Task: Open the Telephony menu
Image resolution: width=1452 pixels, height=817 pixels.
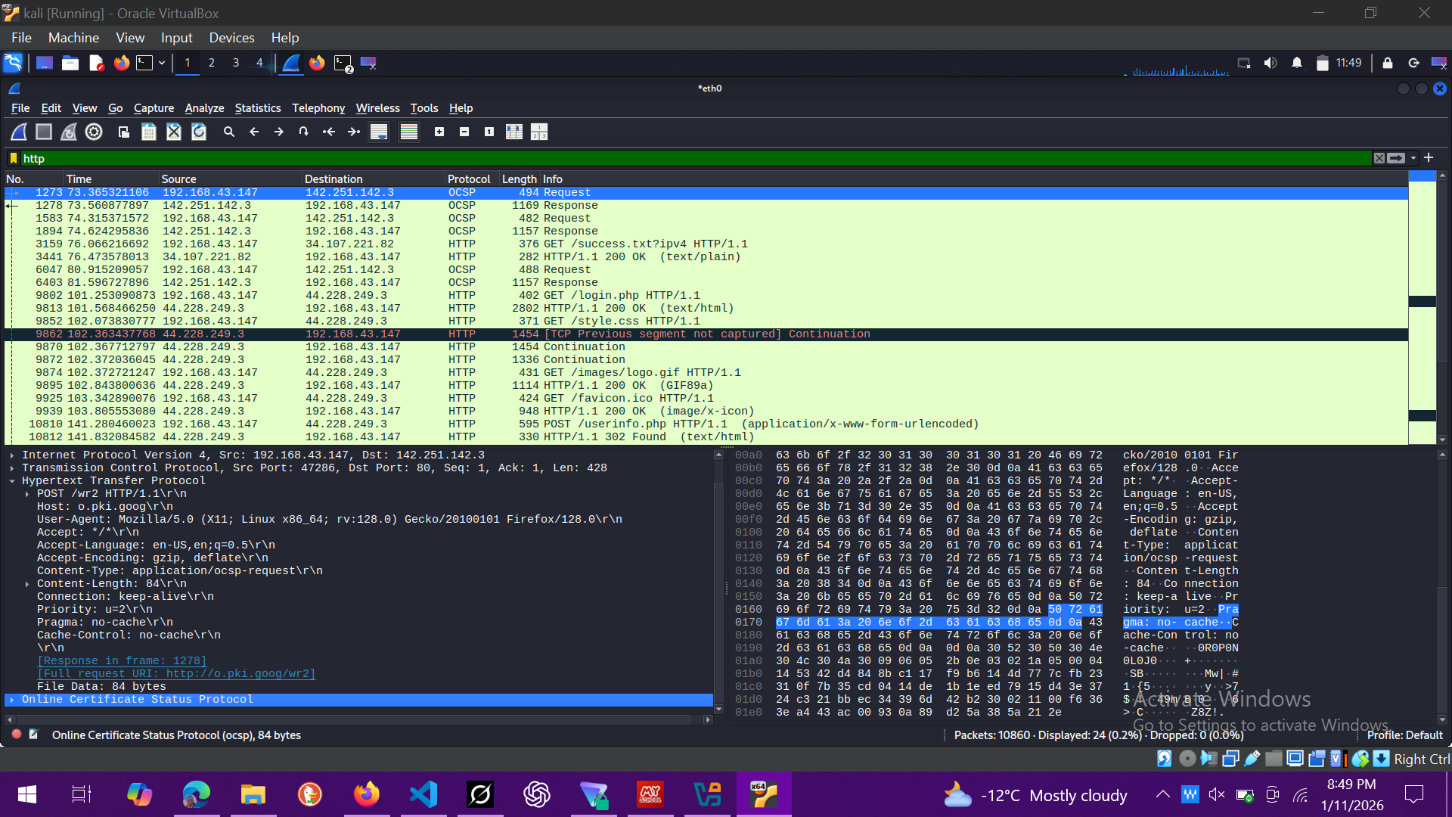Action: [318, 108]
